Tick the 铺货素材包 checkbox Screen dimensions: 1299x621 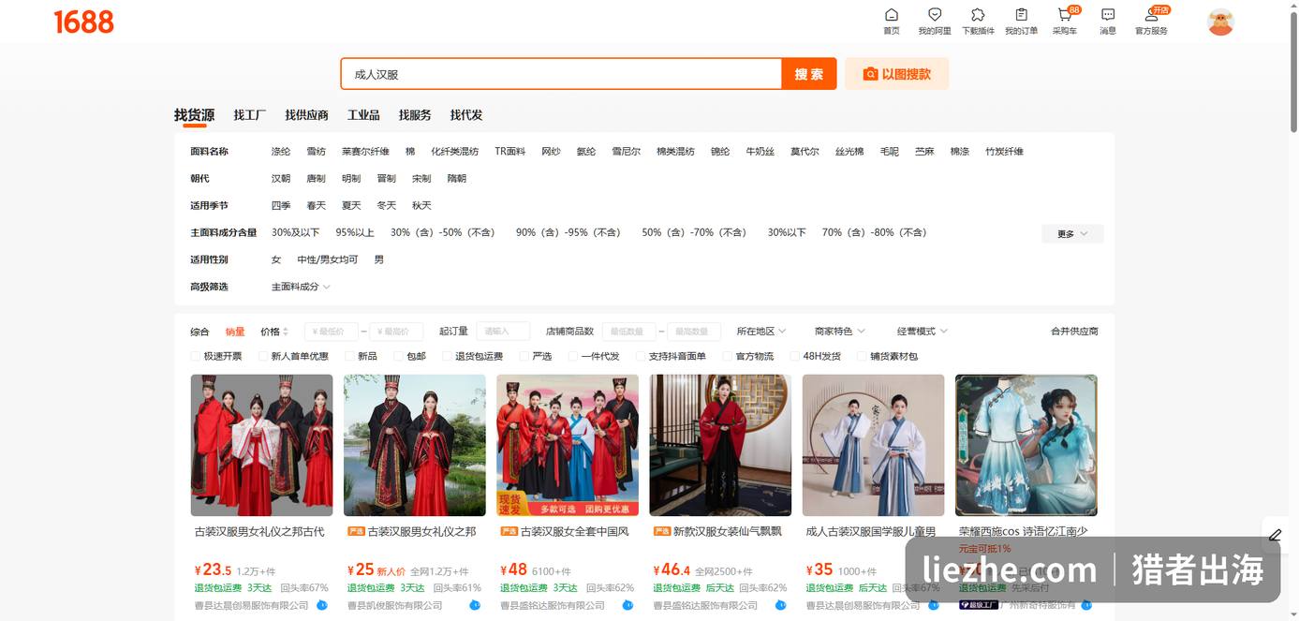[x=862, y=356]
